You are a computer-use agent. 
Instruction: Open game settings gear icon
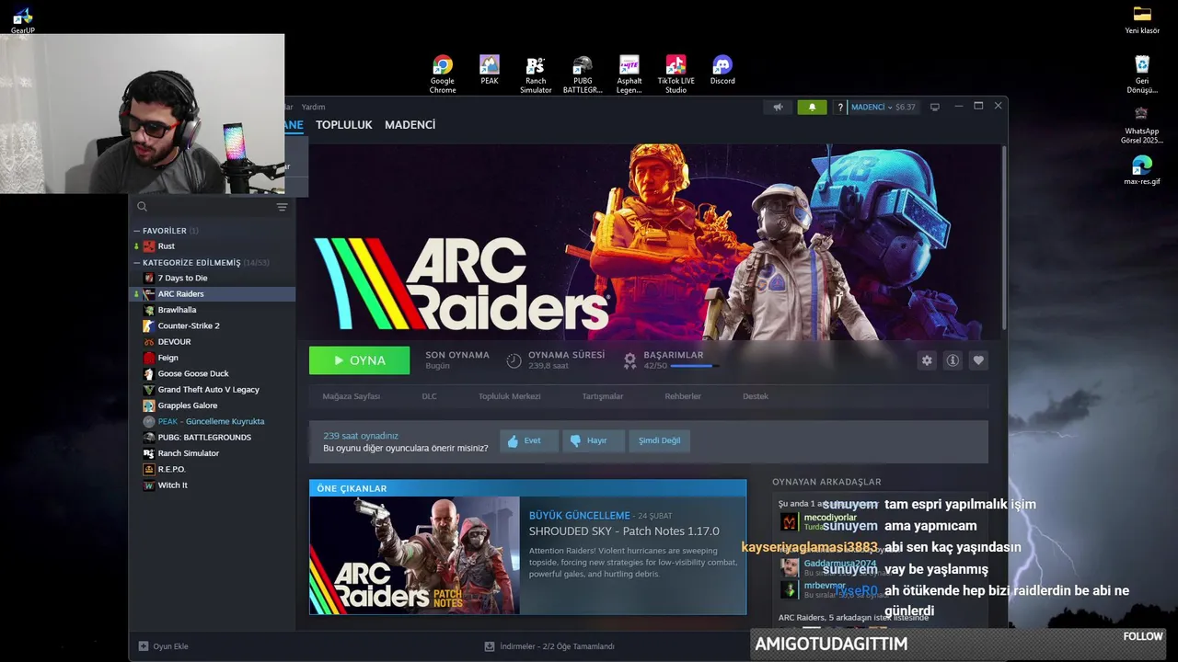point(927,360)
